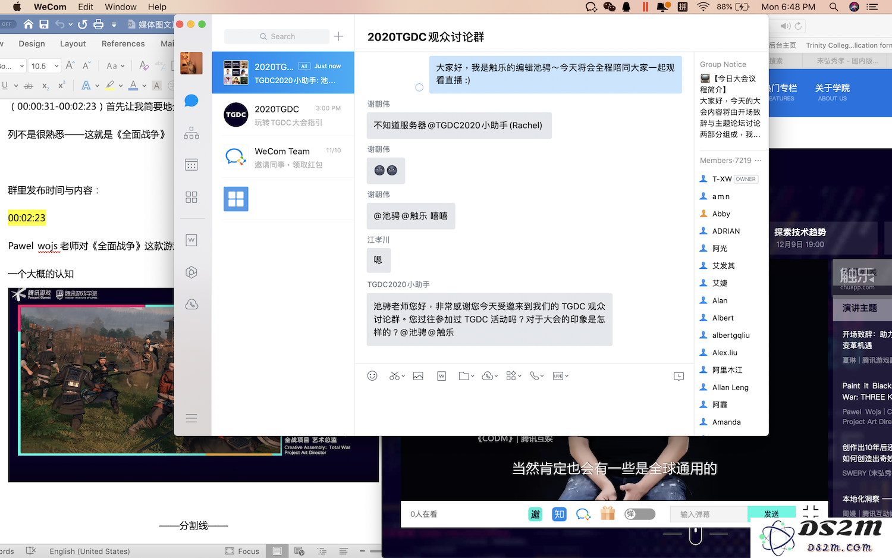Open the cloud Drive icon in WeCom sidebar
892x558 pixels.
(x=191, y=305)
